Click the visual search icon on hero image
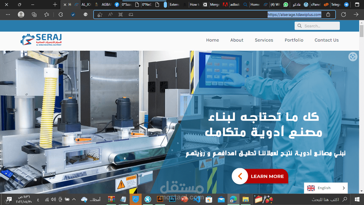This screenshot has height=205, width=364. 353,57
